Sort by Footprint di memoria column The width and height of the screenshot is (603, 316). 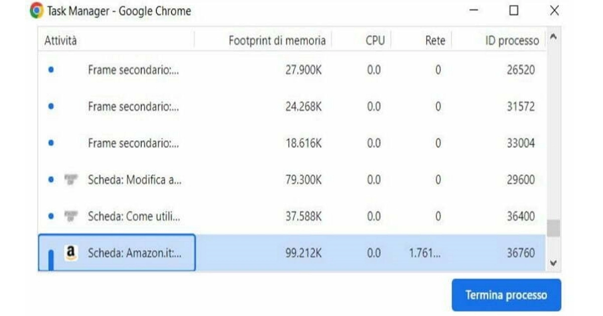point(277,41)
